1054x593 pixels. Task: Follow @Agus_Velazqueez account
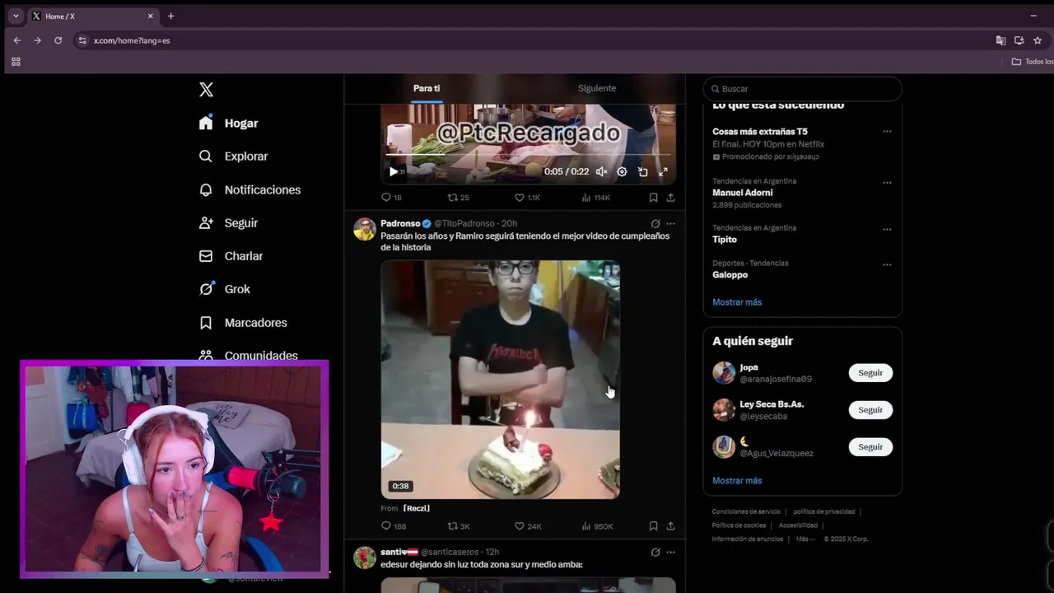(870, 447)
